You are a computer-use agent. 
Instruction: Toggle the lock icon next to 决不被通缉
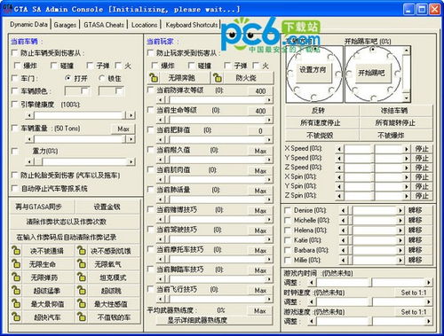tap(16, 251)
